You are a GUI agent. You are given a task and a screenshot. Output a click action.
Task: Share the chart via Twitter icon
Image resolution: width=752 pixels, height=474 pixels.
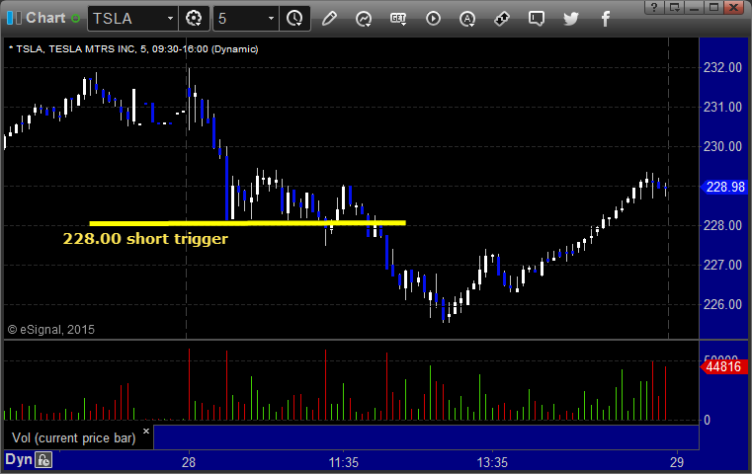(x=571, y=19)
